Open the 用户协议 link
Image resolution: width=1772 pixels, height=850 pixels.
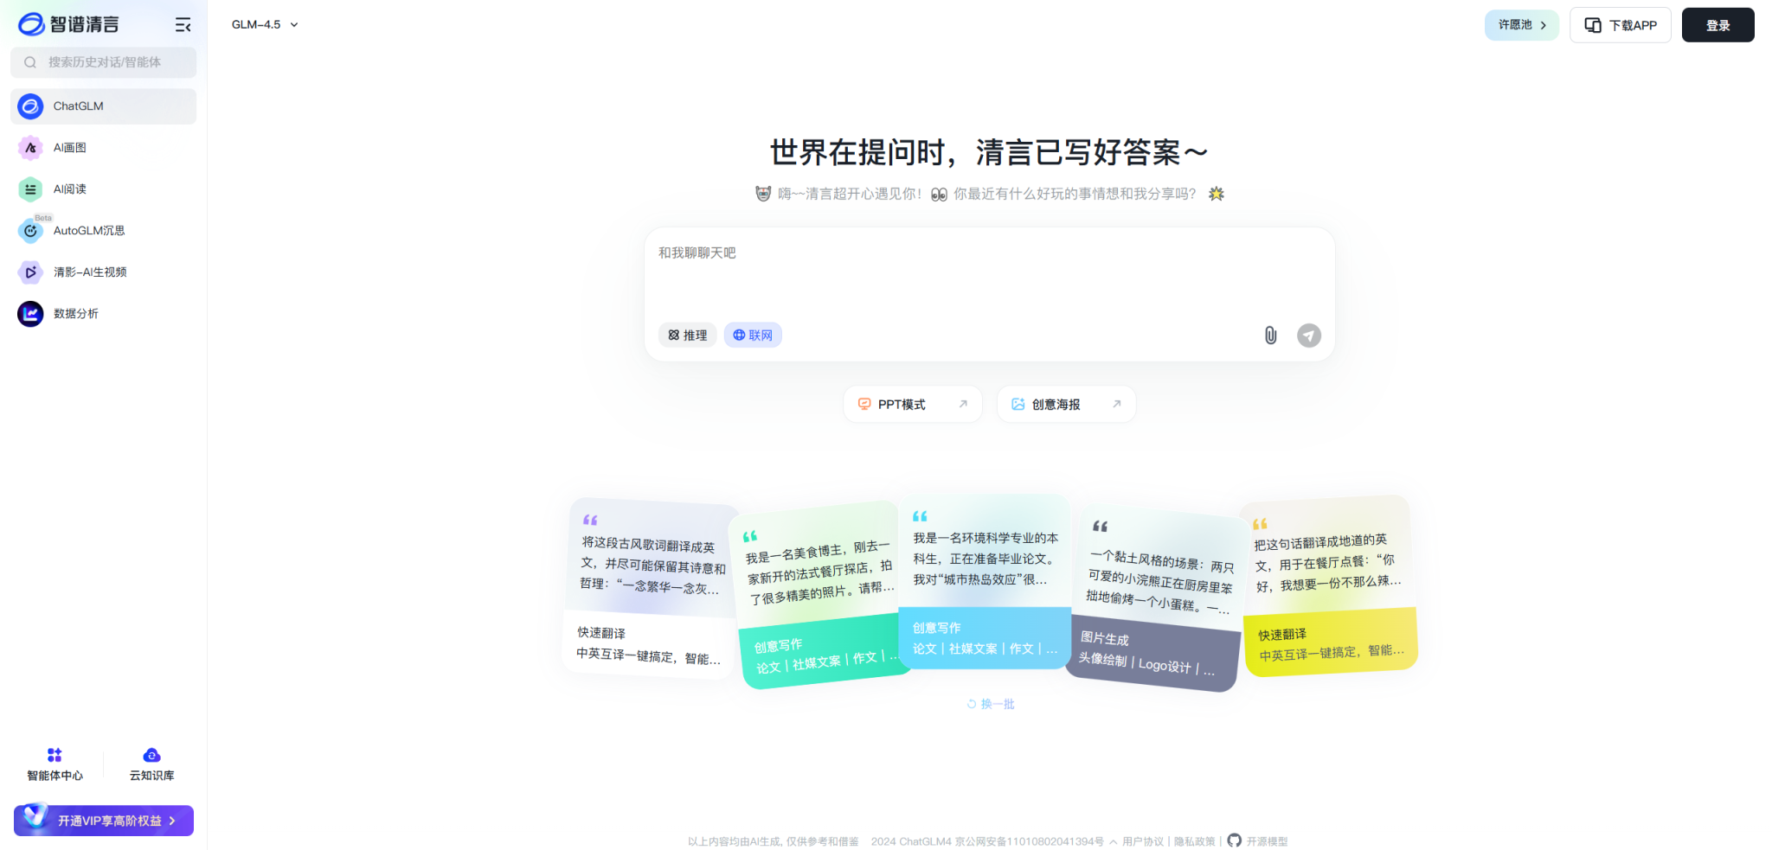coord(1143,841)
